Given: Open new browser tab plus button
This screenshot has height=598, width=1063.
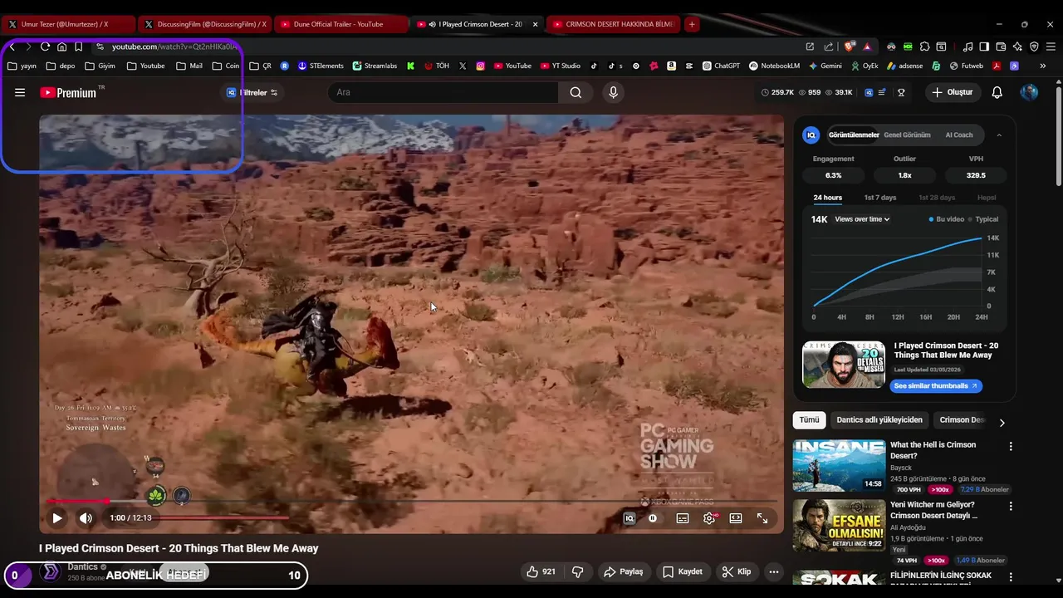Looking at the screenshot, I should [692, 24].
